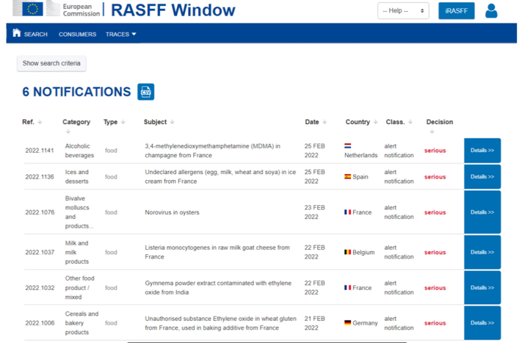The image size is (519, 343).
Task: Click the Germany flag icon
Action: 348,322
